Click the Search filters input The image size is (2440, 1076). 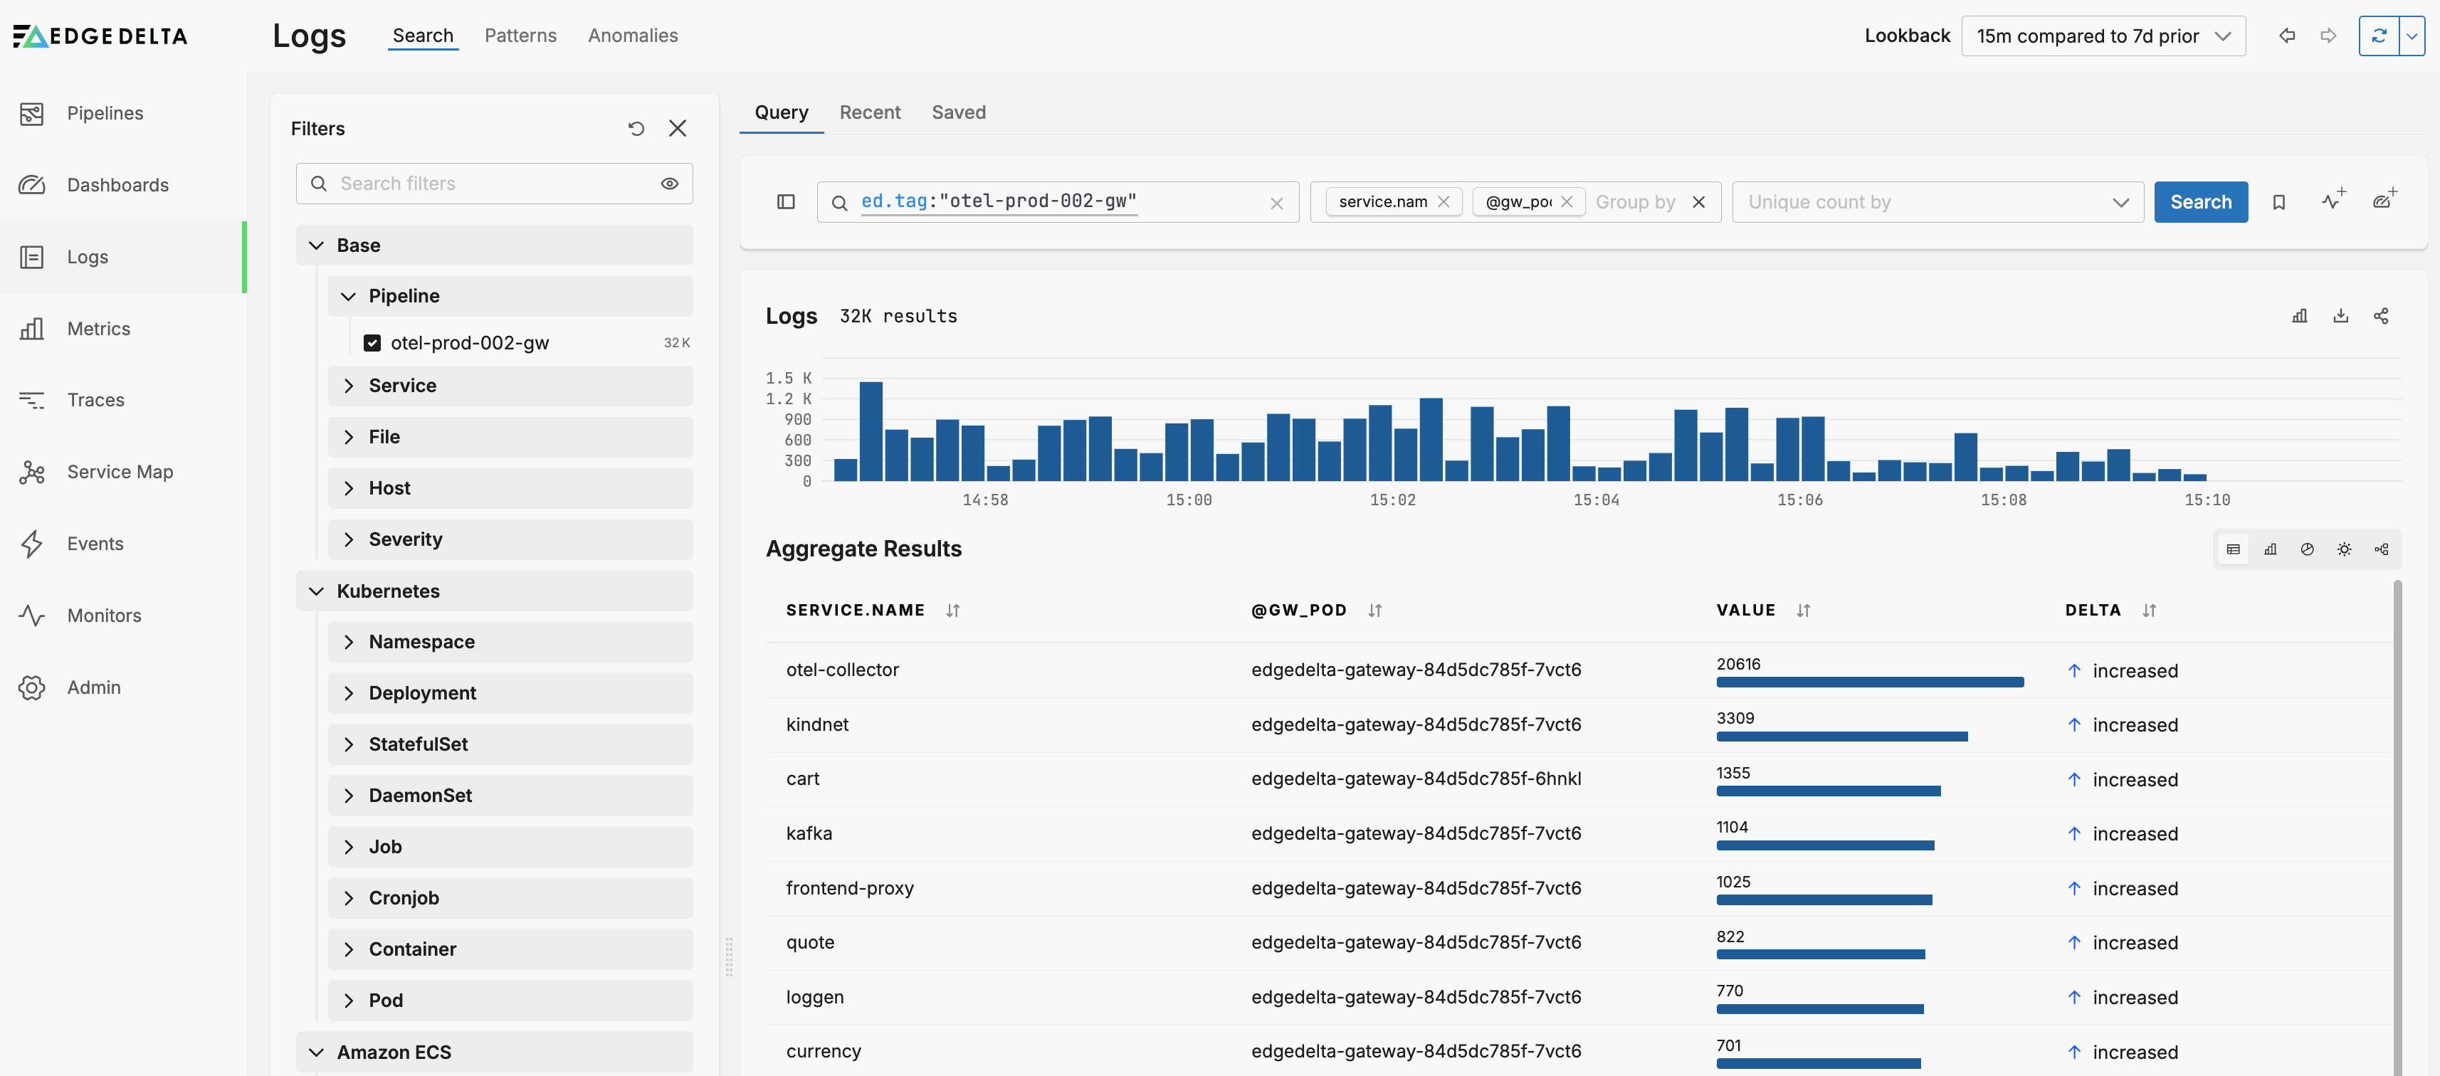(493, 184)
